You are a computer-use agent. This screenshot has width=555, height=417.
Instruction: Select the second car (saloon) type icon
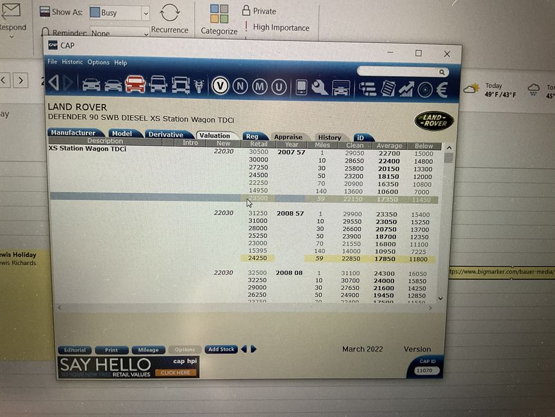pyautogui.click(x=113, y=85)
